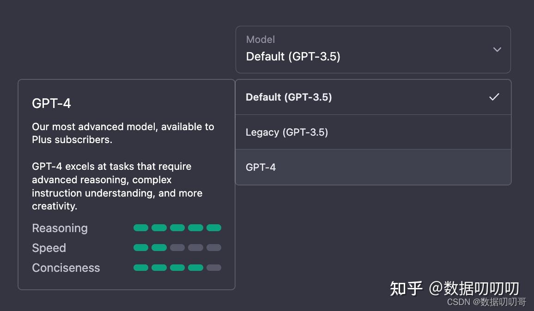This screenshot has width=534, height=311.
Task: Click the Speed rating bar
Action: point(177,248)
